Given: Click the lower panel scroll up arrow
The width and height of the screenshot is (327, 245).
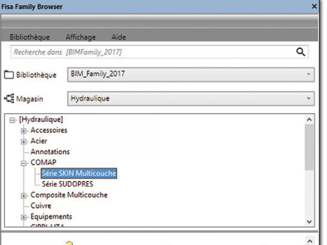Looking at the screenshot, I should tap(310, 241).
